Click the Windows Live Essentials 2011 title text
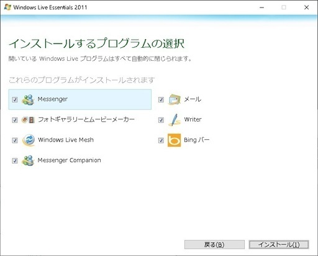Image resolution: width=318 pixels, height=256 pixels. [x=50, y=7]
